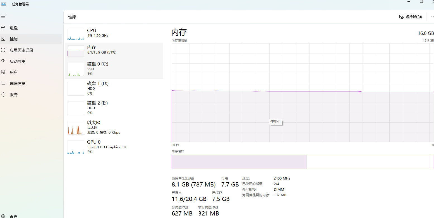Open the 应用历史记录 history icon
The image size is (434, 218).
coord(3,50)
